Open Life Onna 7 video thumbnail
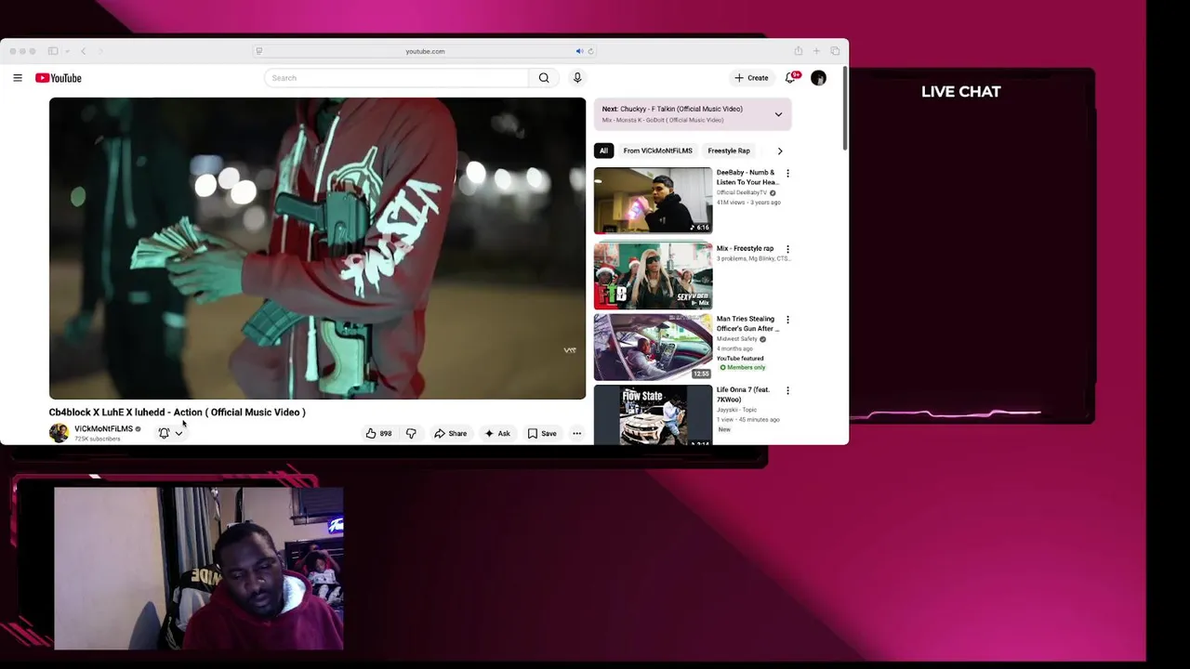The width and height of the screenshot is (1190, 669). [653, 414]
